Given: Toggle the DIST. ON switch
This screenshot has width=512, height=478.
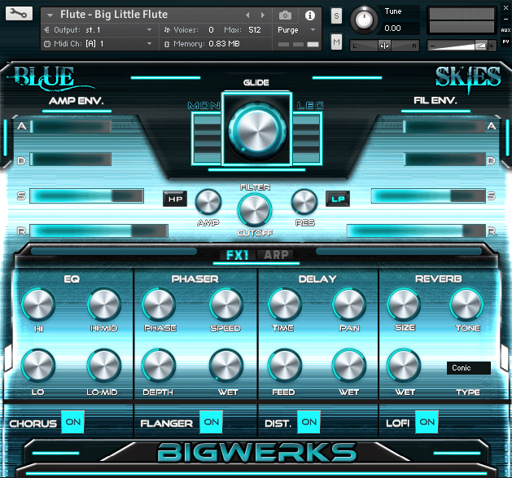Looking at the screenshot, I should [309, 422].
